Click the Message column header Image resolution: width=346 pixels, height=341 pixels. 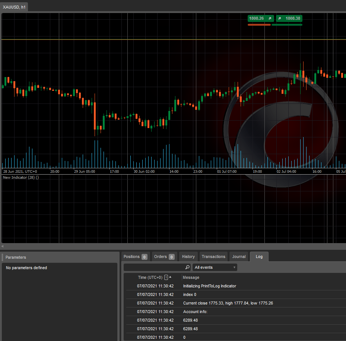pos(191,277)
